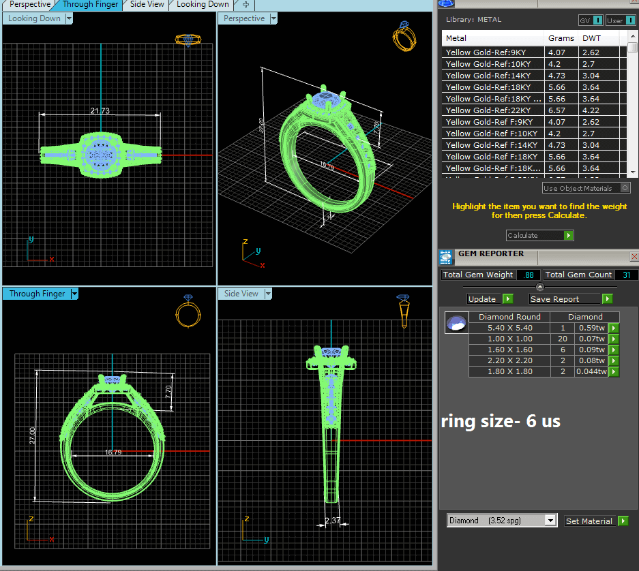Expand the Diamond (3.52 spg) material dropdown

click(x=550, y=521)
